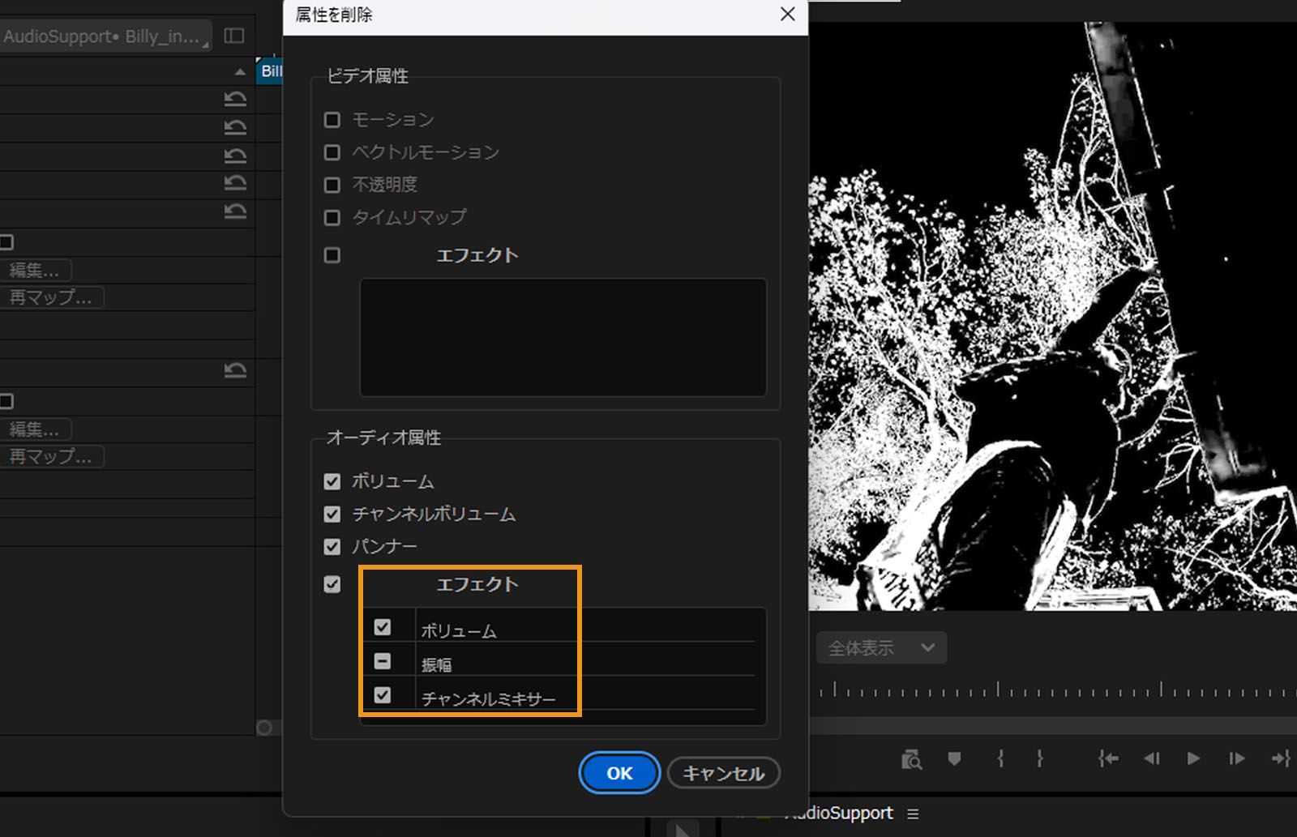Tick the エフェクト checkbox under ビデオ属性
Image resolution: width=1297 pixels, height=837 pixels.
coord(332,255)
